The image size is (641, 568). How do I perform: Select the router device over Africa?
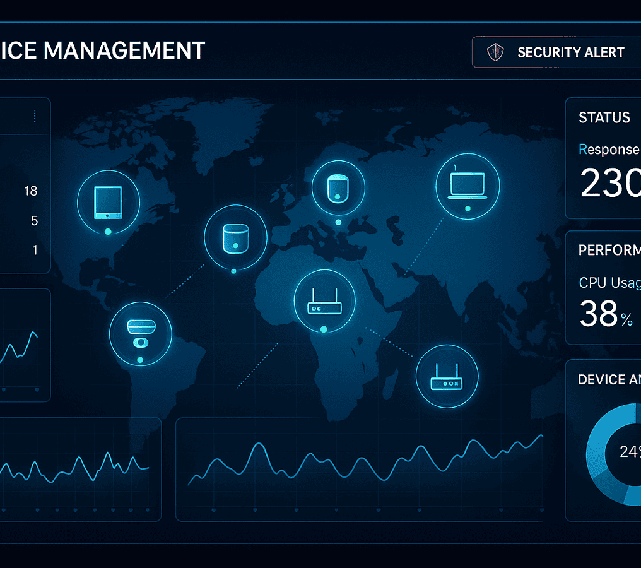pos(324,301)
